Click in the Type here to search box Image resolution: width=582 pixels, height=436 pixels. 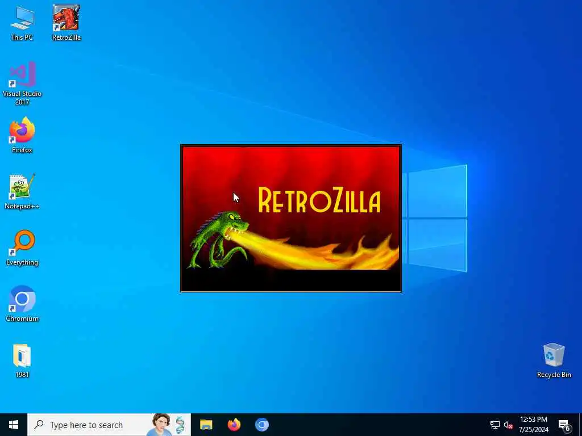coord(109,425)
